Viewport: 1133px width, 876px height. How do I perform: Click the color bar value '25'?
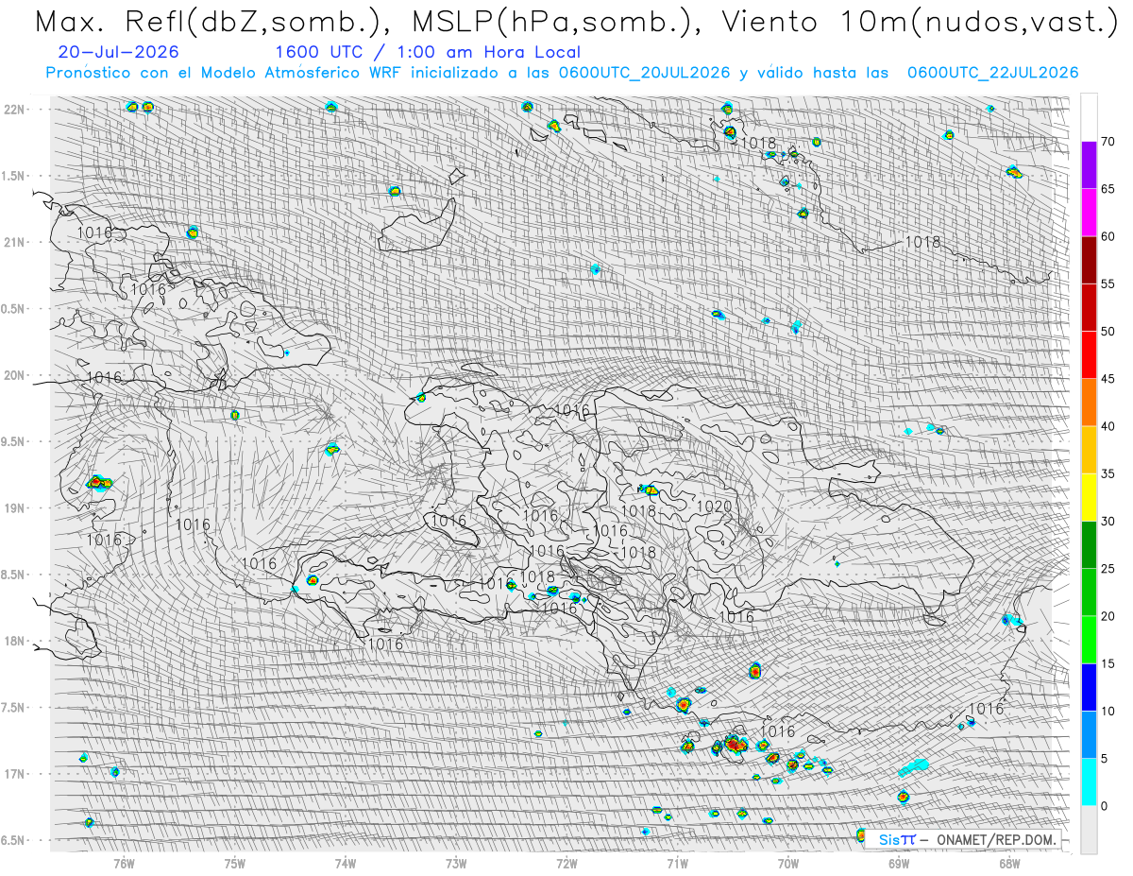point(1108,568)
